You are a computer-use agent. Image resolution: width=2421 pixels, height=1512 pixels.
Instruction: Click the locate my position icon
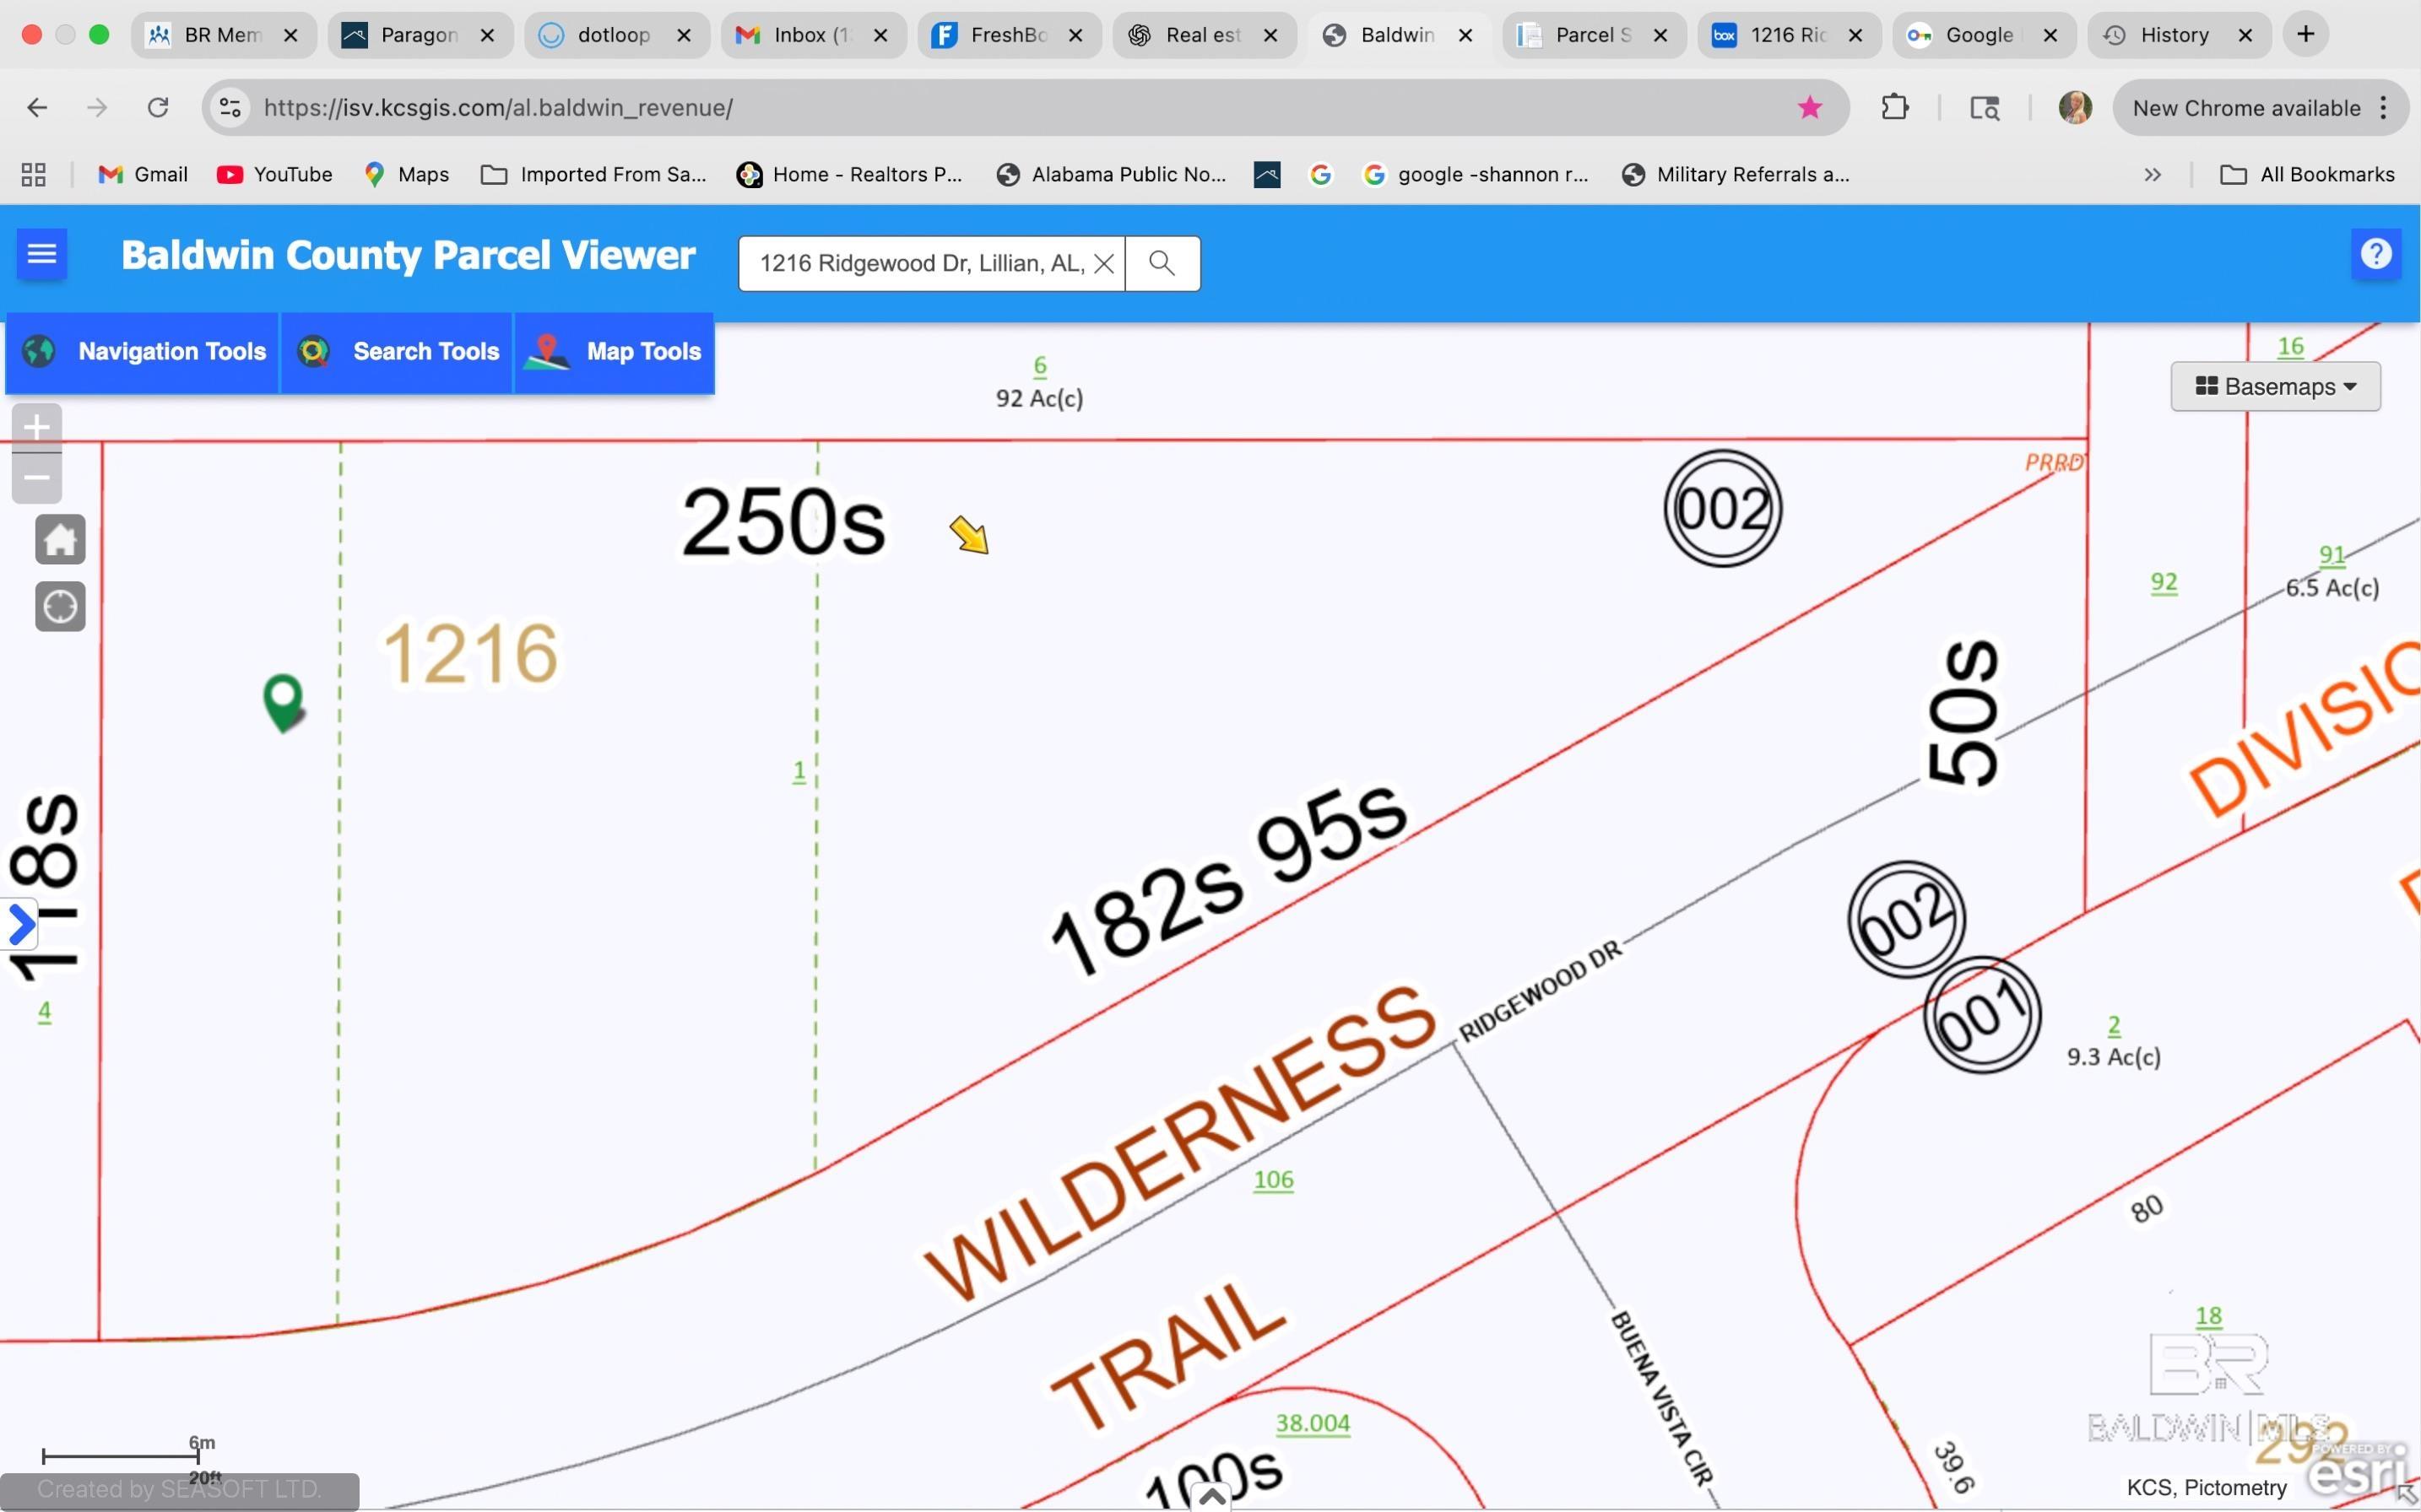tap(60, 606)
